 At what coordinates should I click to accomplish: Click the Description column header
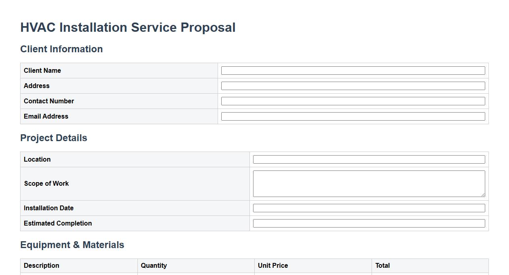[42, 265]
